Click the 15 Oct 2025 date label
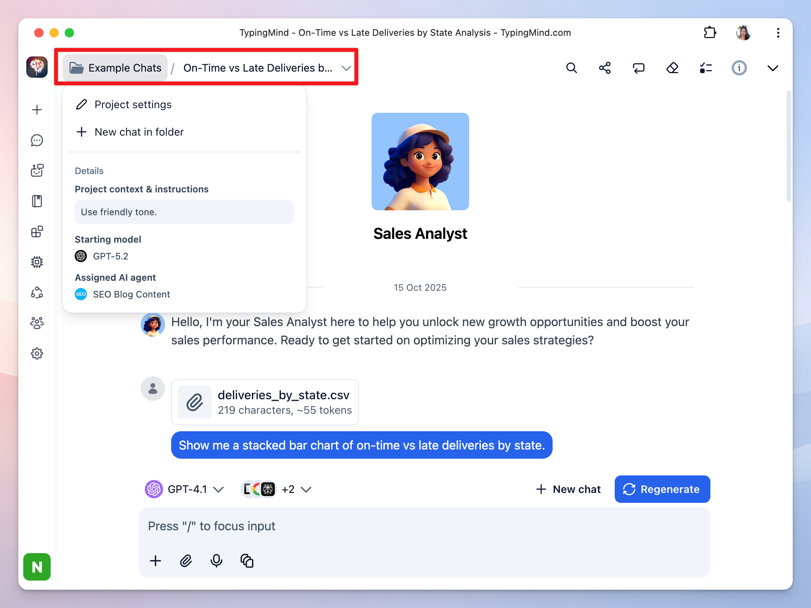Screen dimensions: 811x608 420,288
